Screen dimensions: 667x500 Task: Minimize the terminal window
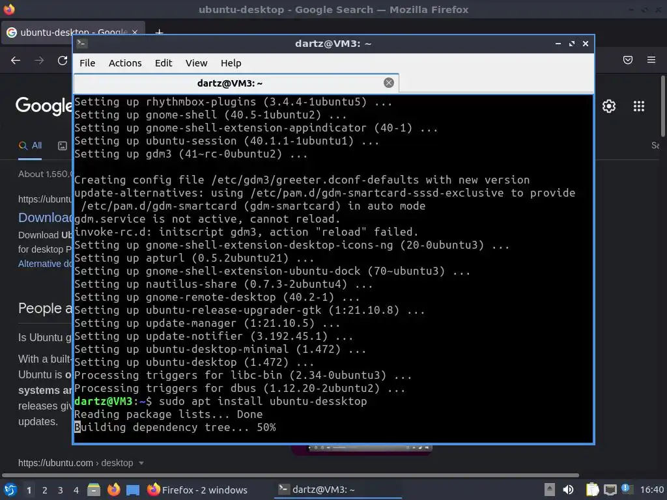pyautogui.click(x=558, y=44)
